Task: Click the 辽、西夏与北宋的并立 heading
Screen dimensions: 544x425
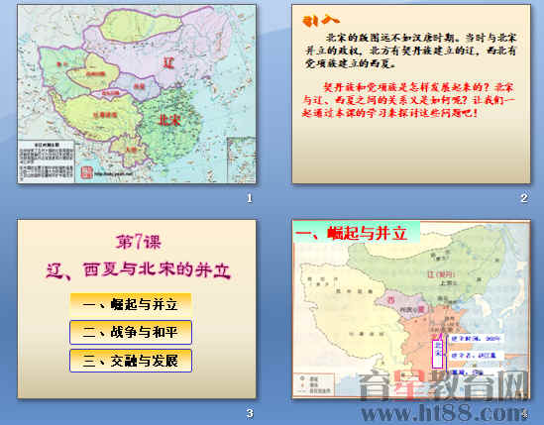Action: [x=138, y=269]
